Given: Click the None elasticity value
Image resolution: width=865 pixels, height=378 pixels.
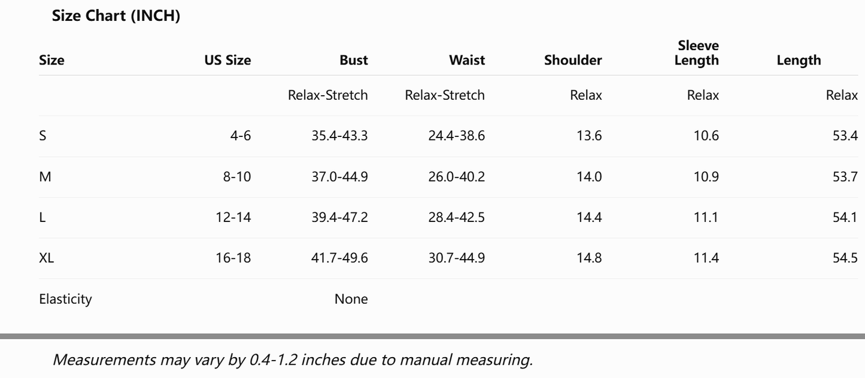Looking at the screenshot, I should [351, 298].
